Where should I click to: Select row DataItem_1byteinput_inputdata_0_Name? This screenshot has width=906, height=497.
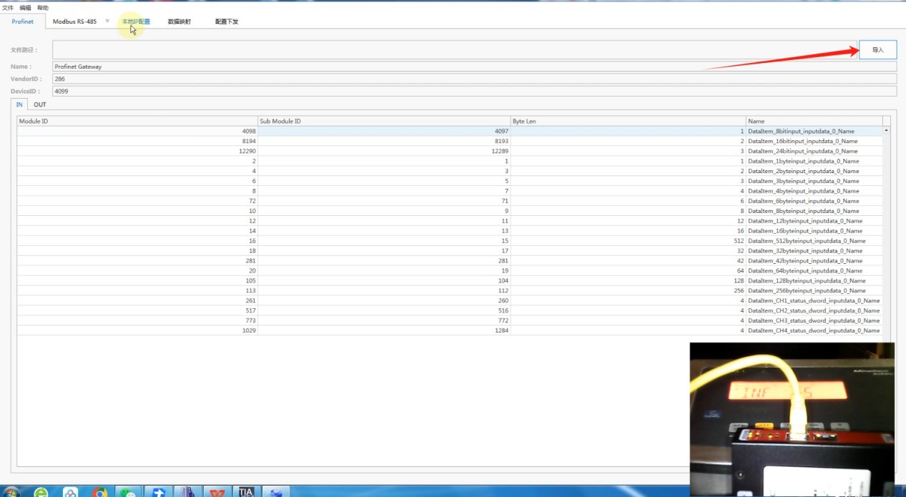(449, 161)
